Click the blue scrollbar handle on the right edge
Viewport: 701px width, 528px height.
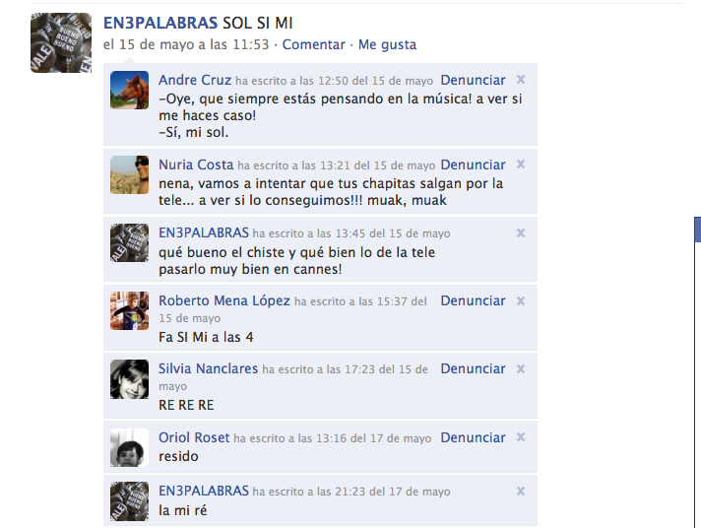tap(697, 230)
